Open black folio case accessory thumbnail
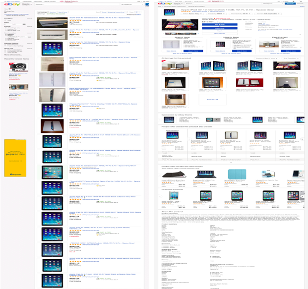Image resolution: width=308 pixels, height=289 pixels. (x=174, y=174)
